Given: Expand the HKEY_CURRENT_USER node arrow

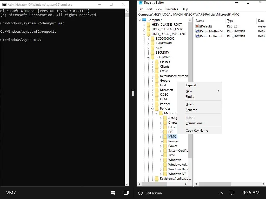Looking at the screenshot, I should tap(144, 29).
